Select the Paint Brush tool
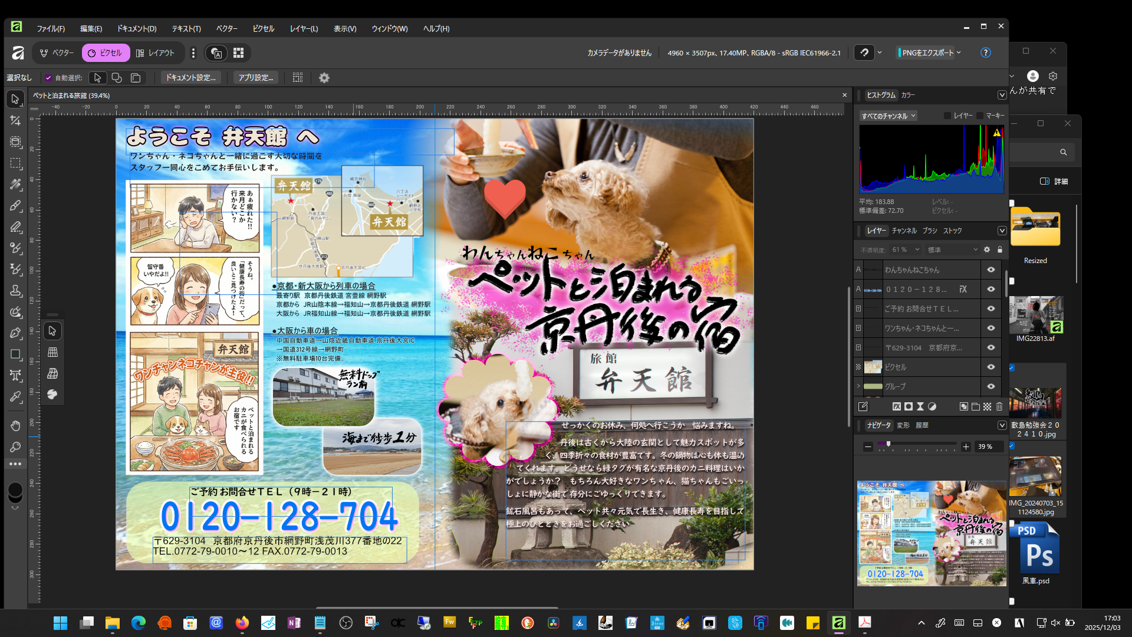This screenshot has width=1132, height=637. (15, 206)
